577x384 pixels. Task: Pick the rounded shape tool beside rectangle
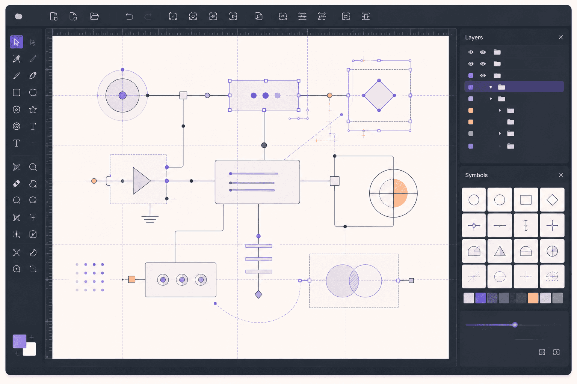33,93
